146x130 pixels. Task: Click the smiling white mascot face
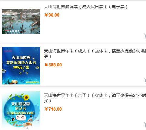tap(20, 117)
